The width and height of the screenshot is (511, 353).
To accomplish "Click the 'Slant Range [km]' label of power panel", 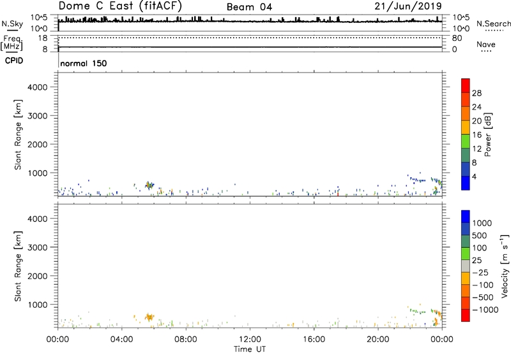I will pos(18,134).
